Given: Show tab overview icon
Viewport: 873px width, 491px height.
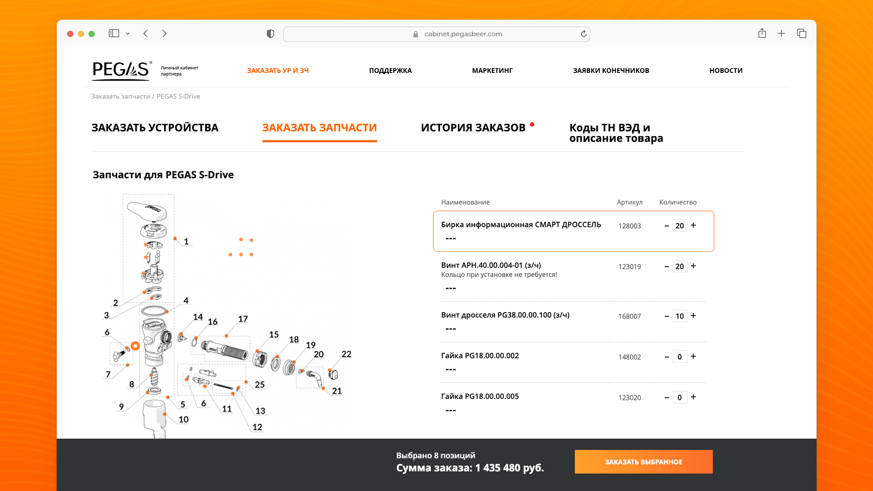Looking at the screenshot, I should 801,34.
